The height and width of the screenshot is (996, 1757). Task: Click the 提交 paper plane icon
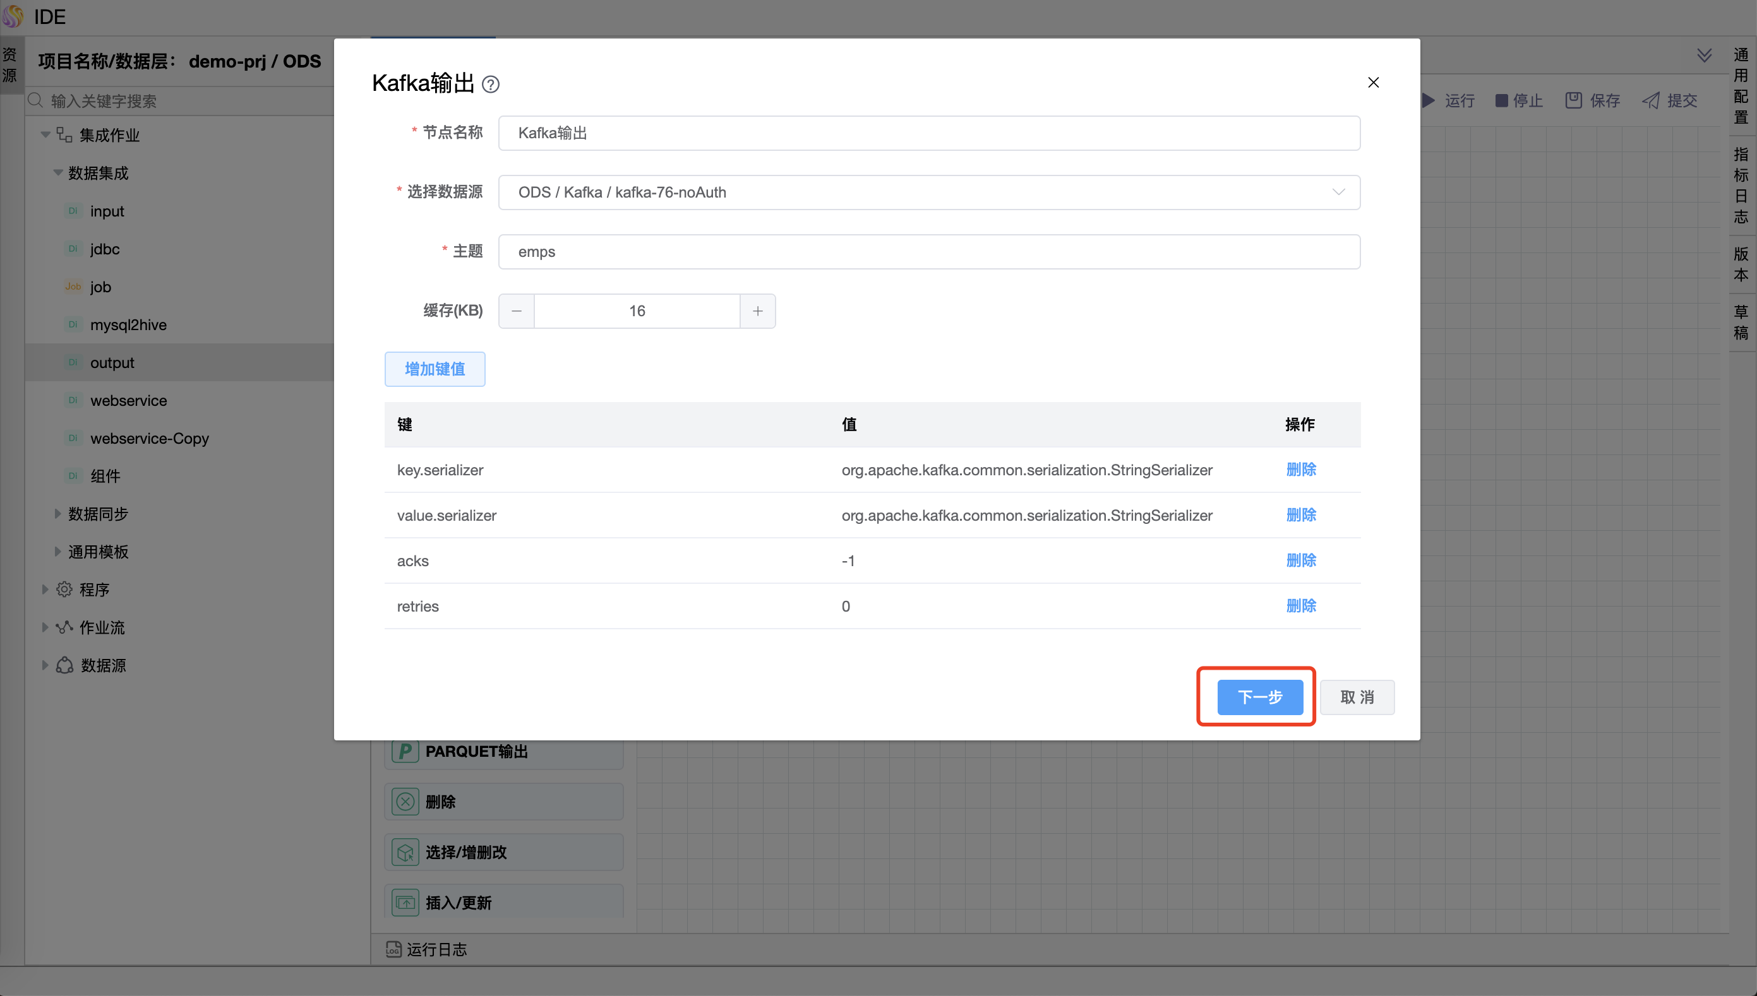pos(1651,100)
